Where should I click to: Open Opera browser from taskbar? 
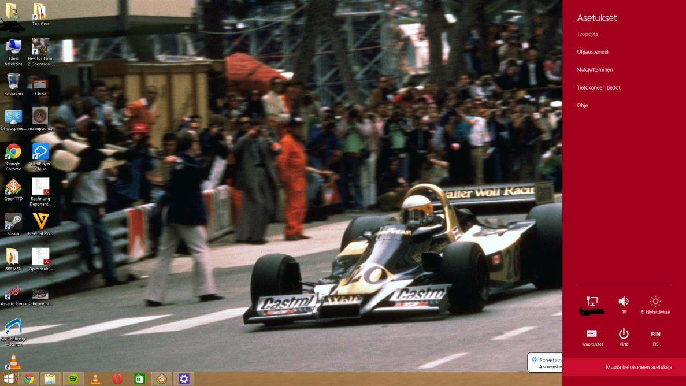(x=117, y=379)
